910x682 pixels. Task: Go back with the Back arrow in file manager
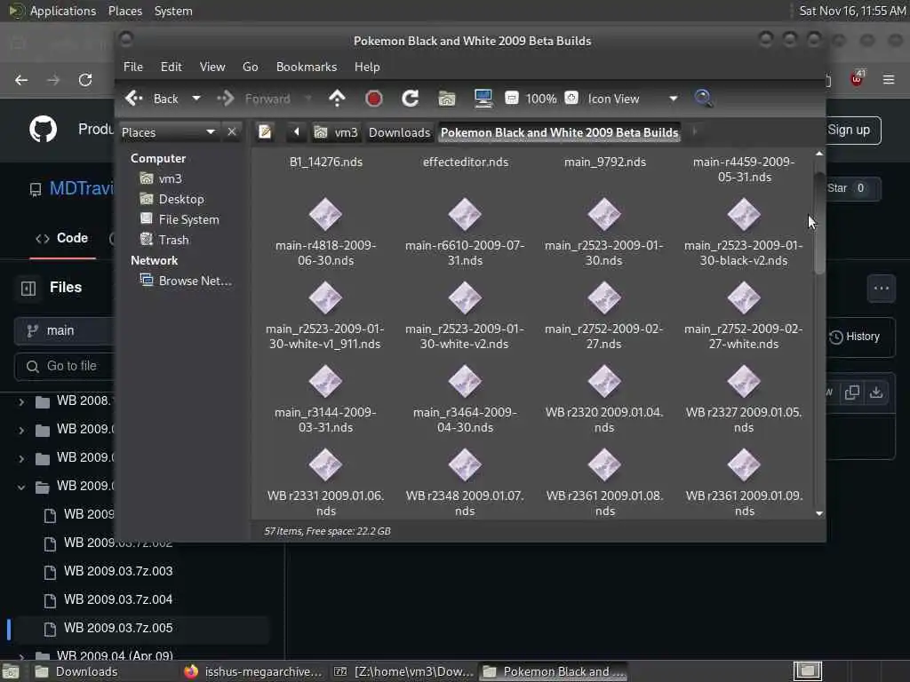(x=151, y=99)
